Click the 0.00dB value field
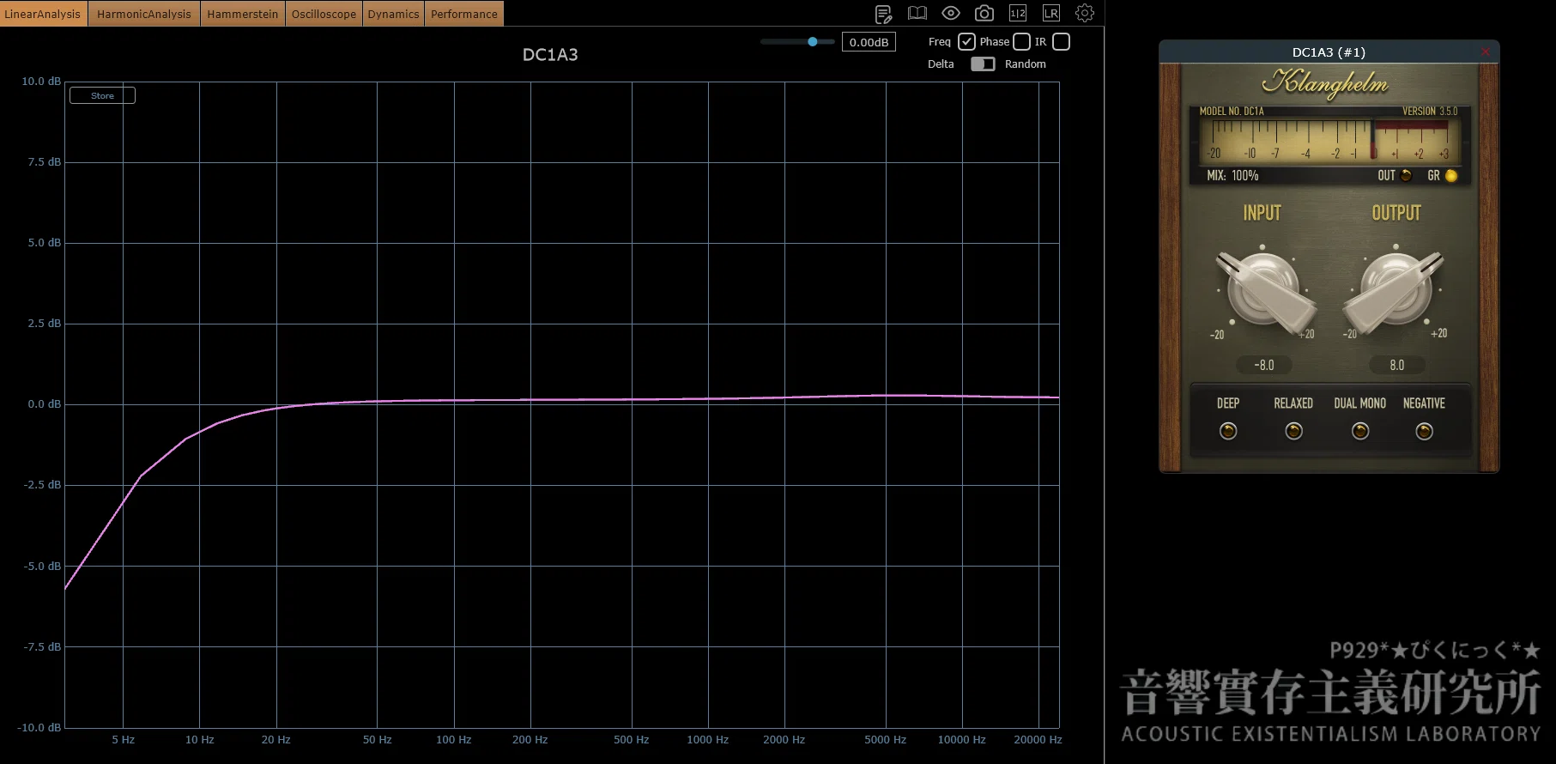This screenshot has width=1556, height=764. [869, 42]
